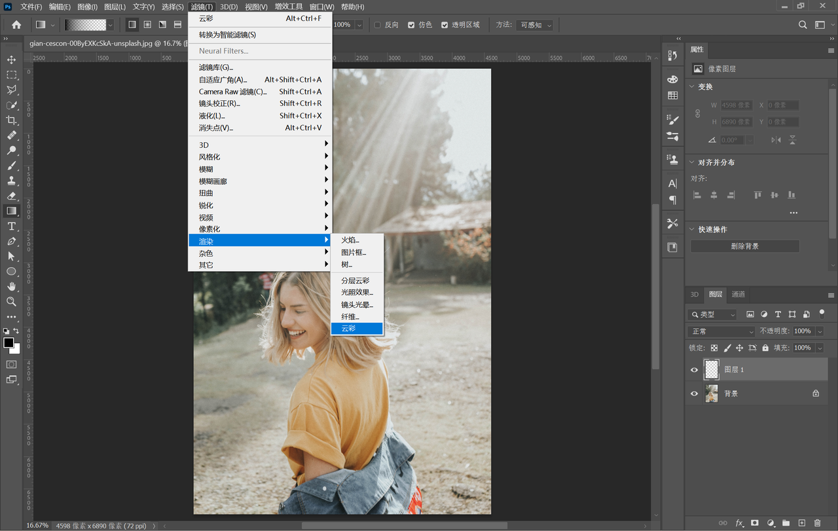Viewport: 838px width, 531px height.
Task: Switch to the 通道 tab
Action: tap(738, 295)
